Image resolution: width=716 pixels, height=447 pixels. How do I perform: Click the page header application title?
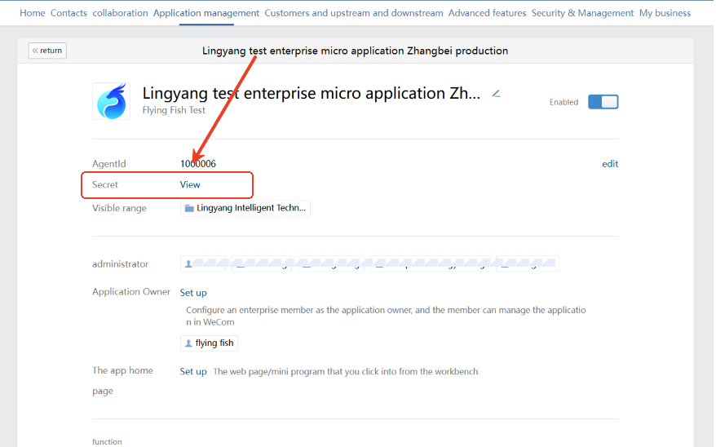point(356,51)
